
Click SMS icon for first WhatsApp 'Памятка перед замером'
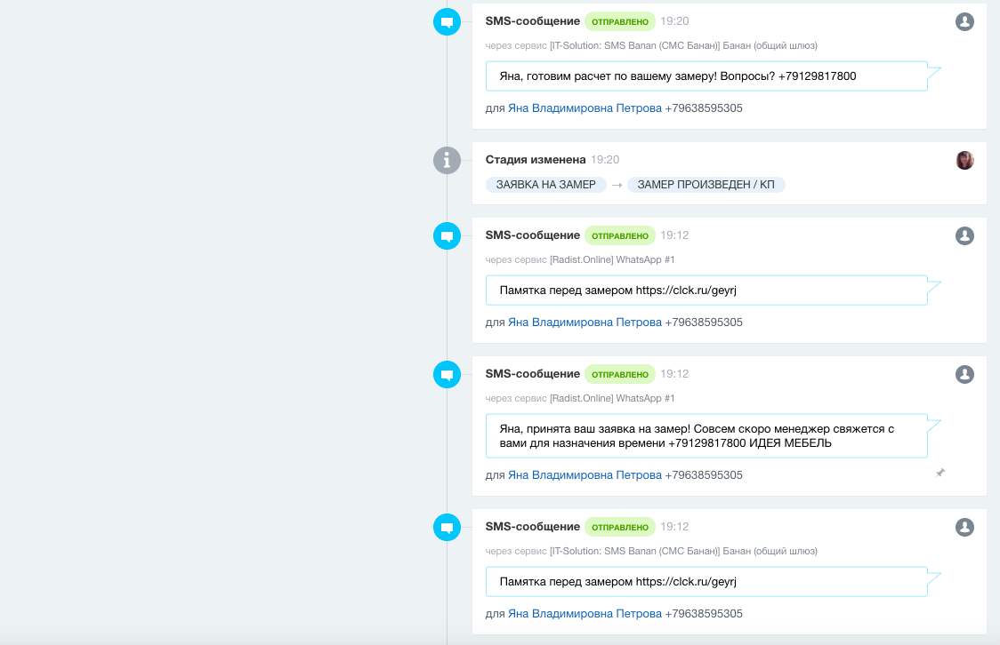click(x=448, y=235)
